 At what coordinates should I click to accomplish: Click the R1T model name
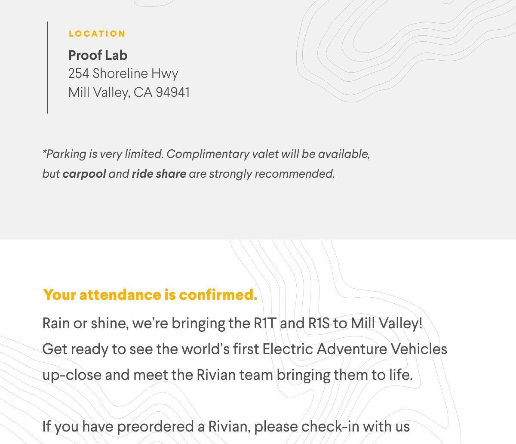[x=264, y=323]
